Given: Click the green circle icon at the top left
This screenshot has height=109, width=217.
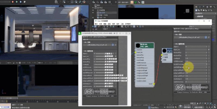Looking at the screenshot, I should click(x=17, y=2).
